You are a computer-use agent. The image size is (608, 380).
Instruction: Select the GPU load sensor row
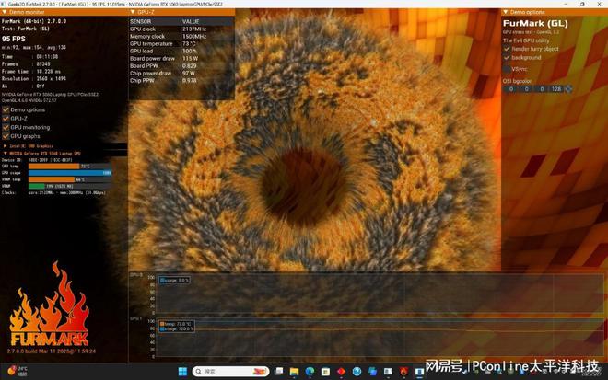tap(181, 52)
